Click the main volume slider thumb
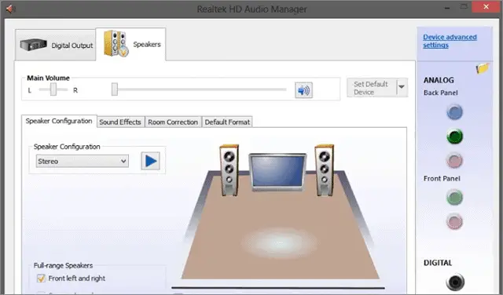Image resolution: width=503 pixels, height=295 pixels. [x=115, y=89]
